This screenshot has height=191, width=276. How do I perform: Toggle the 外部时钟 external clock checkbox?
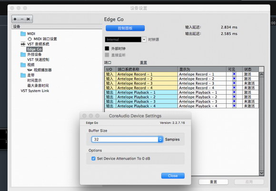pyautogui.click(x=107, y=49)
